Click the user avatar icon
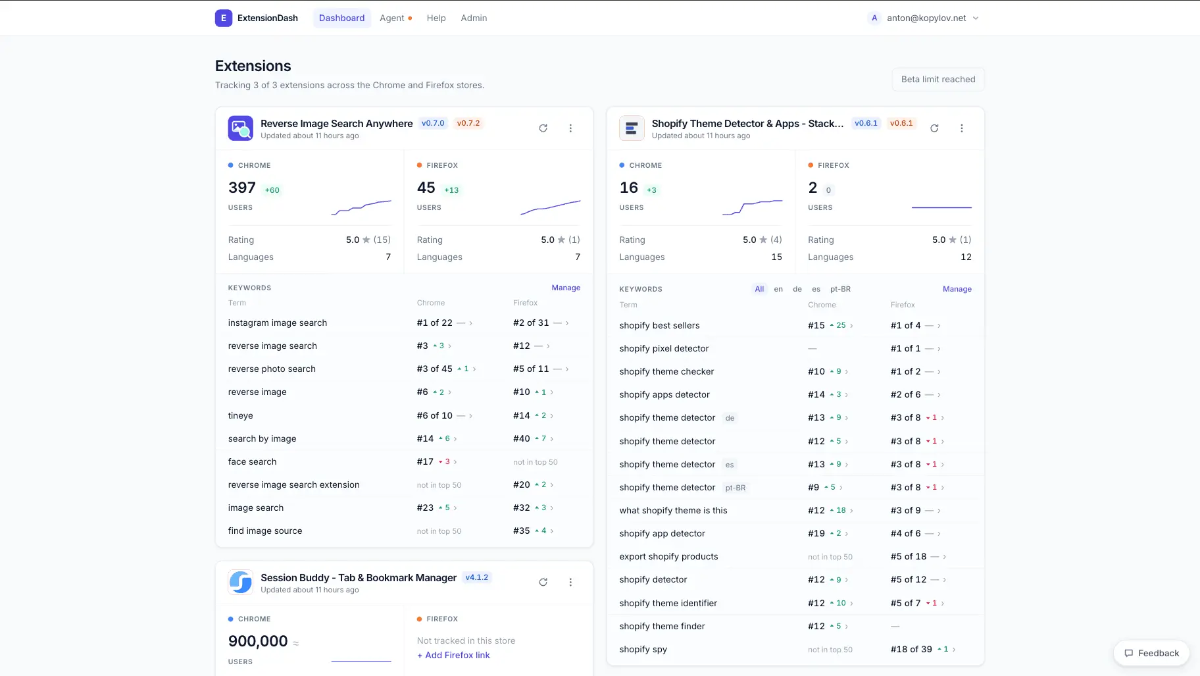 pos(874,18)
